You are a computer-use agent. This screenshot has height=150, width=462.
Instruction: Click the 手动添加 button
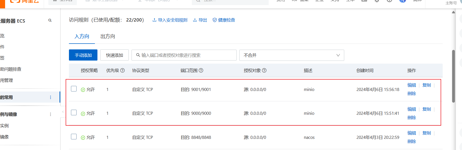(83, 55)
